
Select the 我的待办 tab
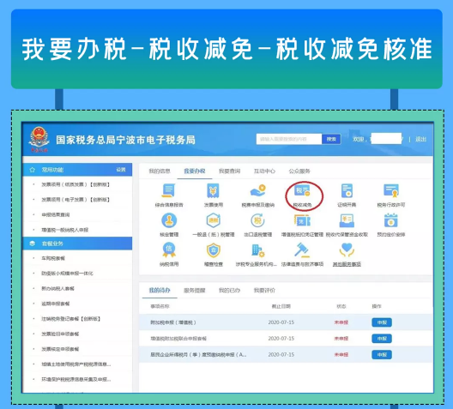pyautogui.click(x=160, y=291)
